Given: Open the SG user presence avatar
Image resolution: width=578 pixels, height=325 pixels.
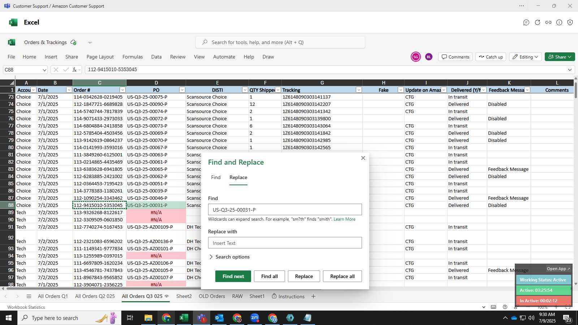Looking at the screenshot, I should 416,57.
